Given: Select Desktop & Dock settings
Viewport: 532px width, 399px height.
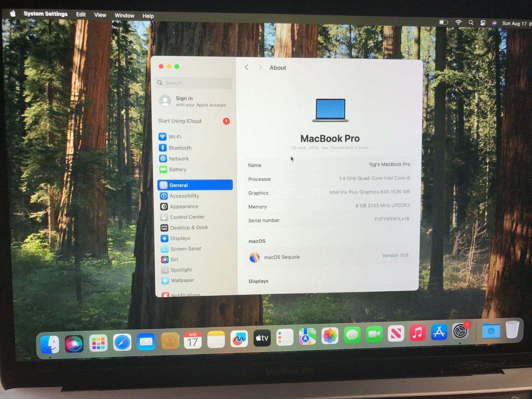Looking at the screenshot, I should (x=189, y=227).
